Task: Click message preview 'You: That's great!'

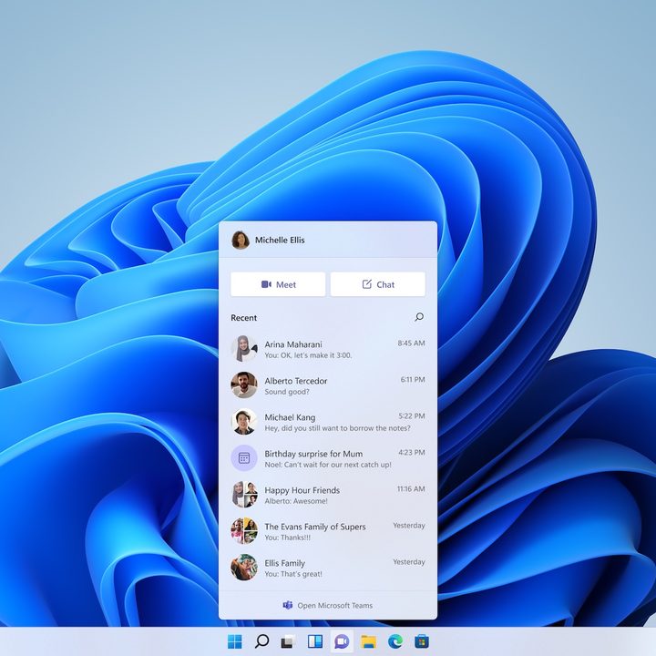Action: click(x=293, y=574)
